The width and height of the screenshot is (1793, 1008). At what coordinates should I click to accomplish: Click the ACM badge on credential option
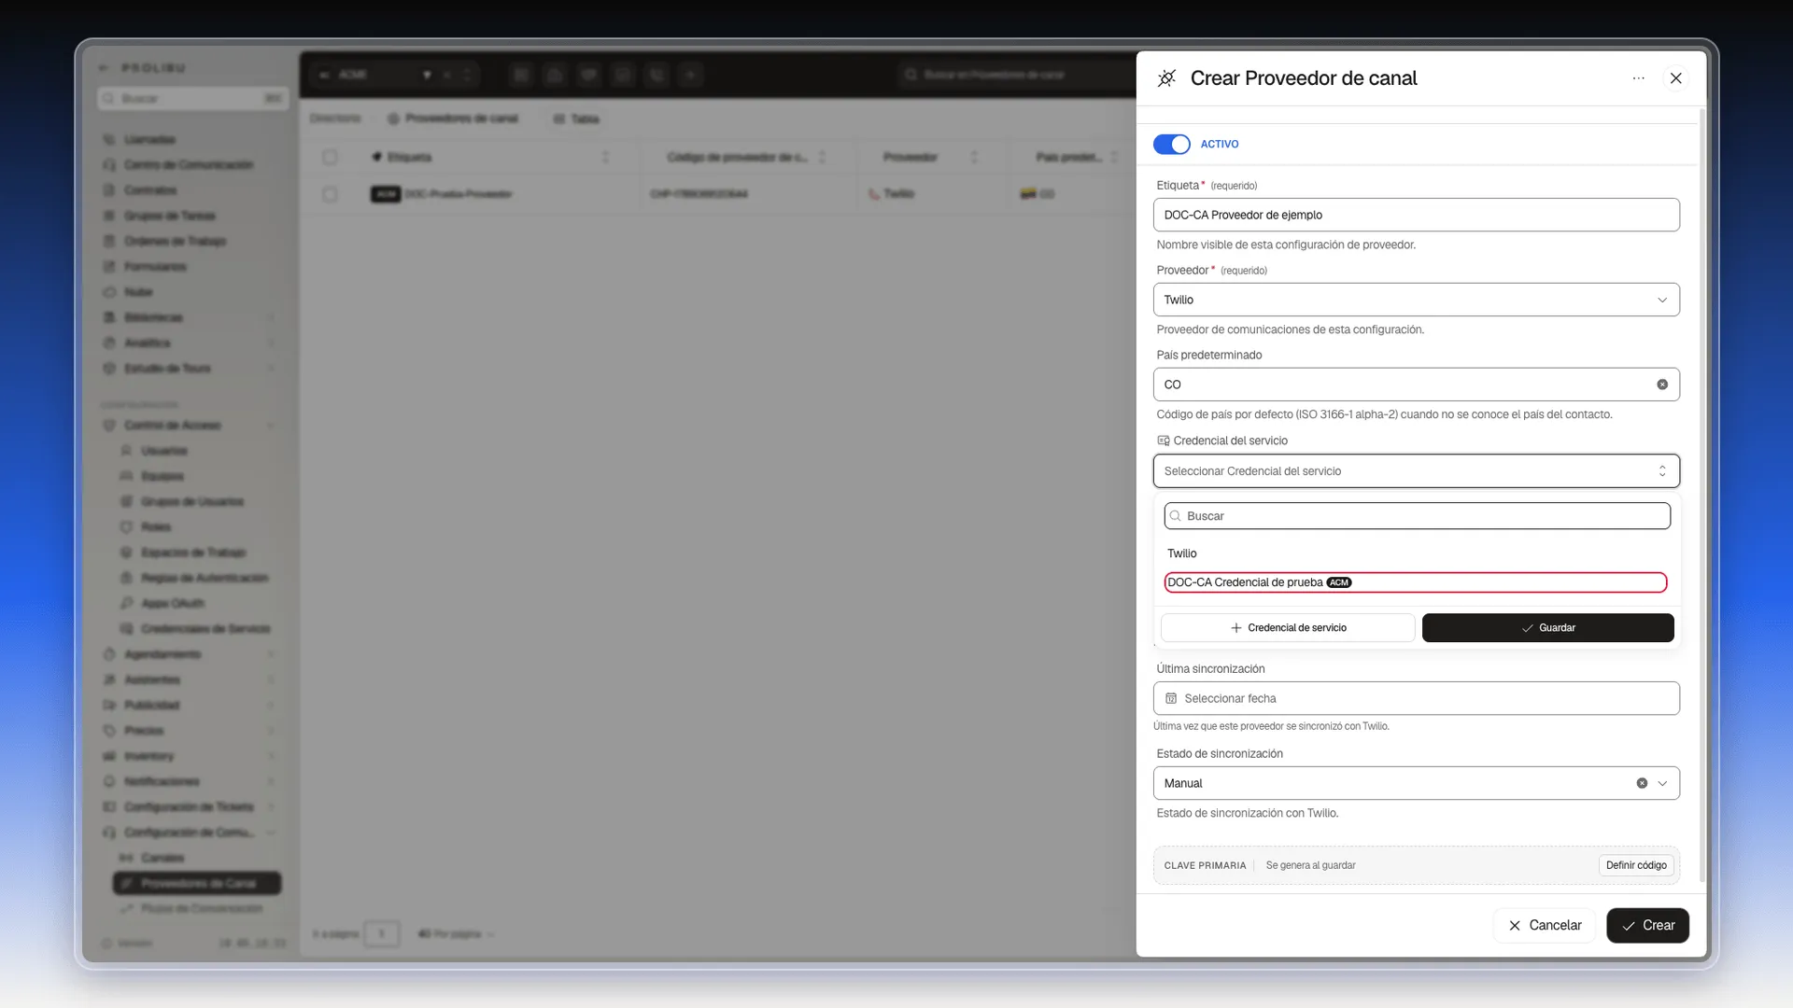[1339, 582]
